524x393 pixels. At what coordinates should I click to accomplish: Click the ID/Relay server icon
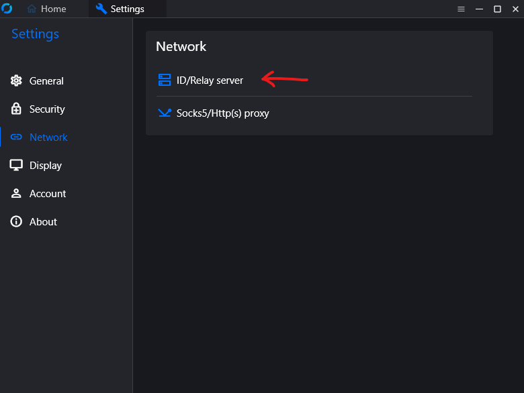pos(165,80)
